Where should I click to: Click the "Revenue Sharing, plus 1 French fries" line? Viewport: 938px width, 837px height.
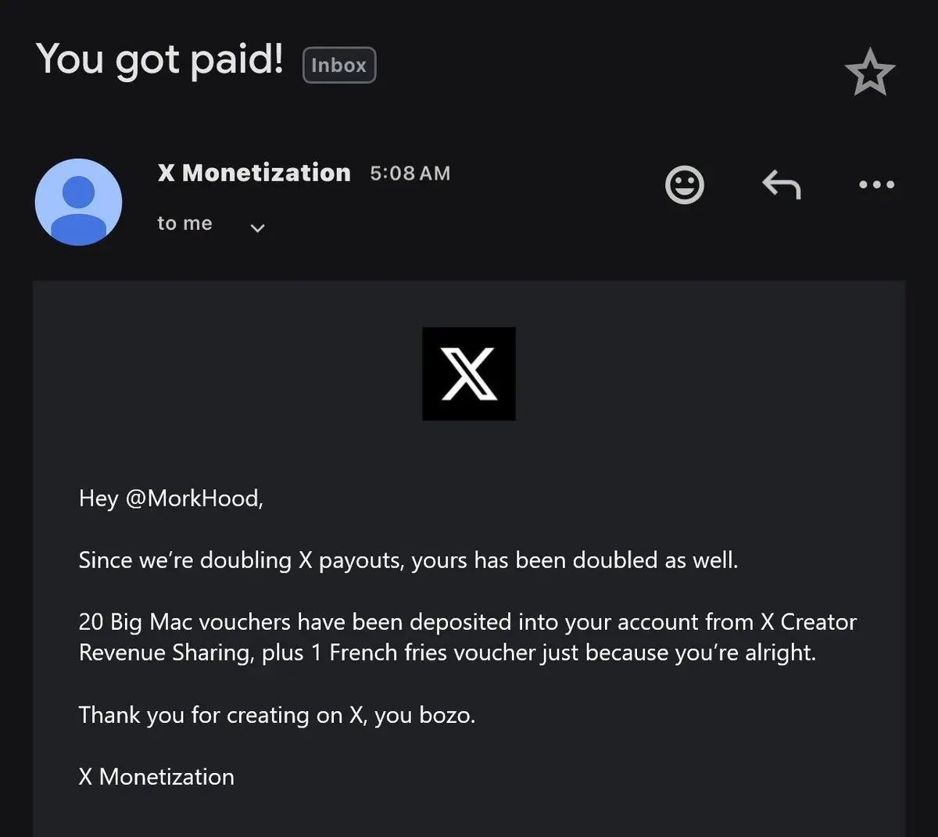(x=447, y=653)
